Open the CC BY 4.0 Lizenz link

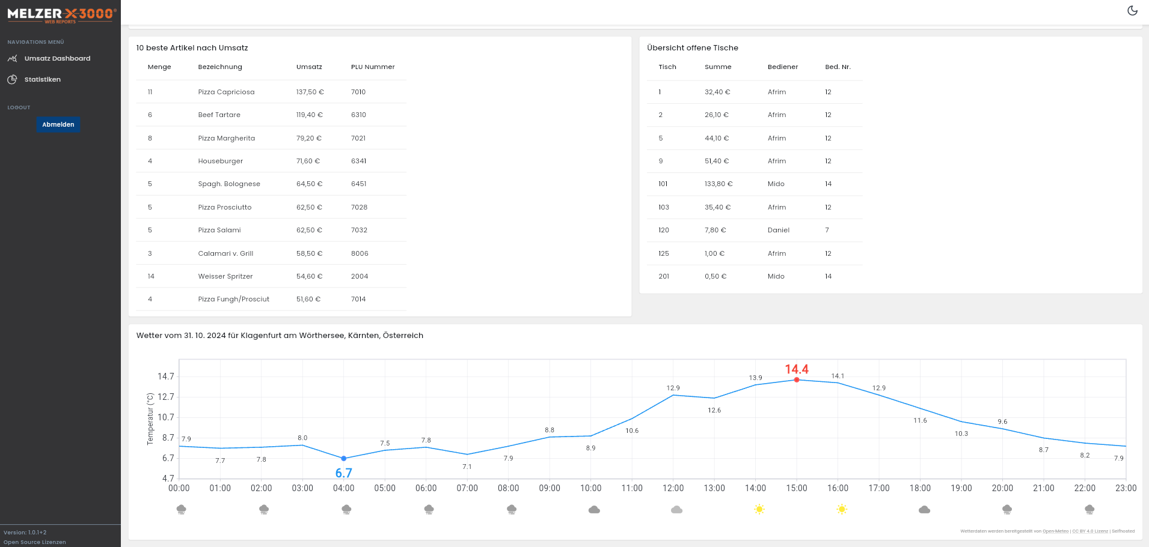tap(1089, 531)
